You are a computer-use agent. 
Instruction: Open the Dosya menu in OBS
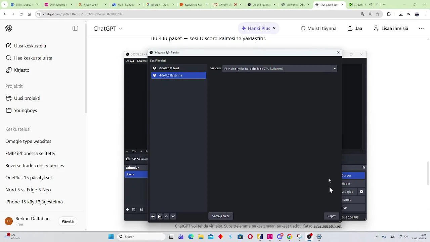[x=130, y=61]
